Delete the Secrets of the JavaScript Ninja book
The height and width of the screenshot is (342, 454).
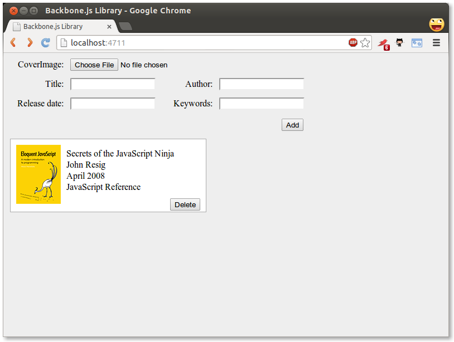pyautogui.click(x=185, y=204)
